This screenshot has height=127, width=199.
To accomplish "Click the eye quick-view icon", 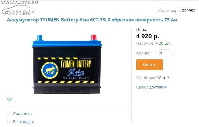I will 9,99.
